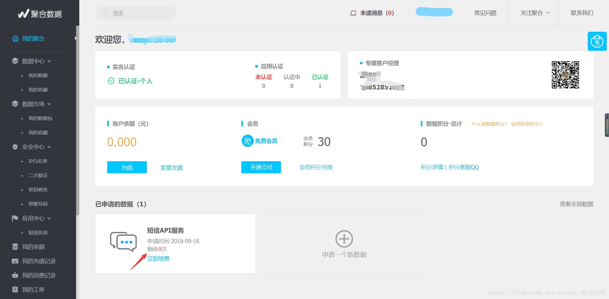Open 联系我们 in top bar

[582, 13]
